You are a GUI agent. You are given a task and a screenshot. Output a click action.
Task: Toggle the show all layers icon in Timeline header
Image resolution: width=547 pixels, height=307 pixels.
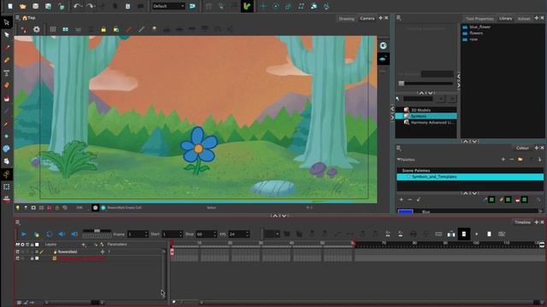click(x=17, y=245)
